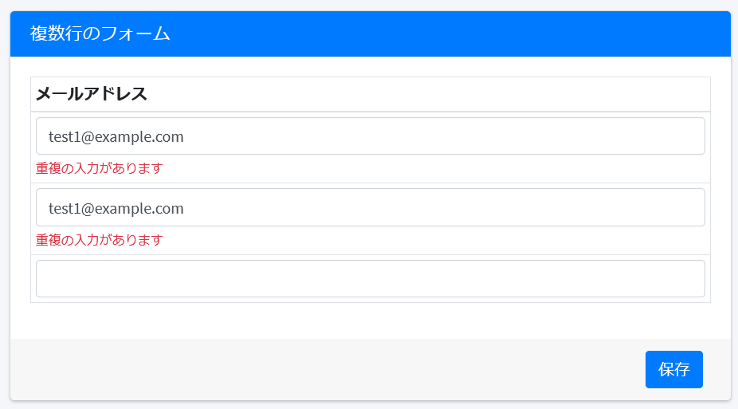Click first 重複の入力があります error message
The height and width of the screenshot is (409, 738).
pos(100,168)
